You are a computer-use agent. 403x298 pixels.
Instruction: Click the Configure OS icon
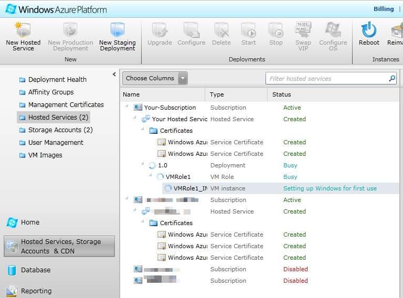click(333, 30)
